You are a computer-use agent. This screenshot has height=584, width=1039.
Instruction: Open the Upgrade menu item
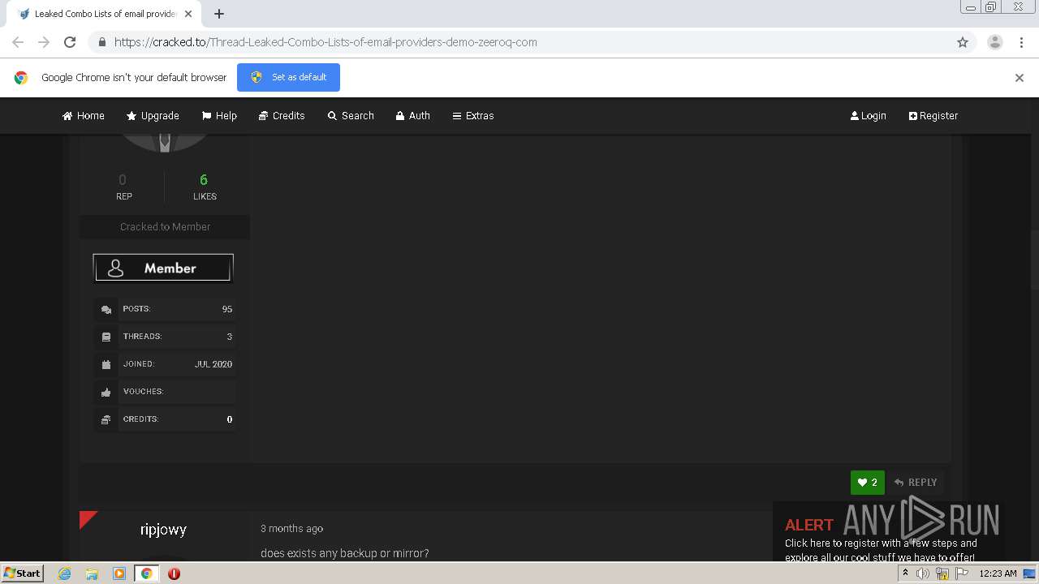[x=153, y=116]
